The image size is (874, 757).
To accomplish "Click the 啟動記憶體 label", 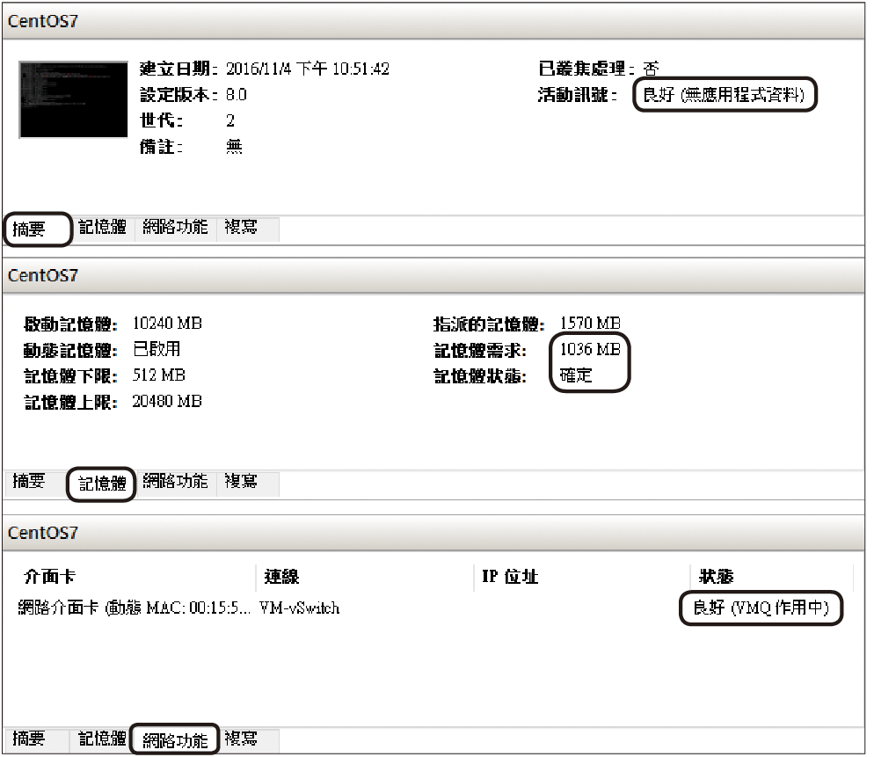I will (71, 324).
